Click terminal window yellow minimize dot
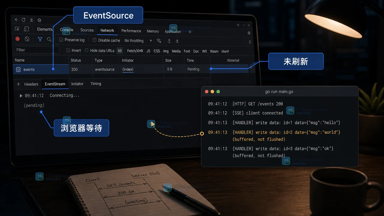384x216 pixels. [212, 91]
